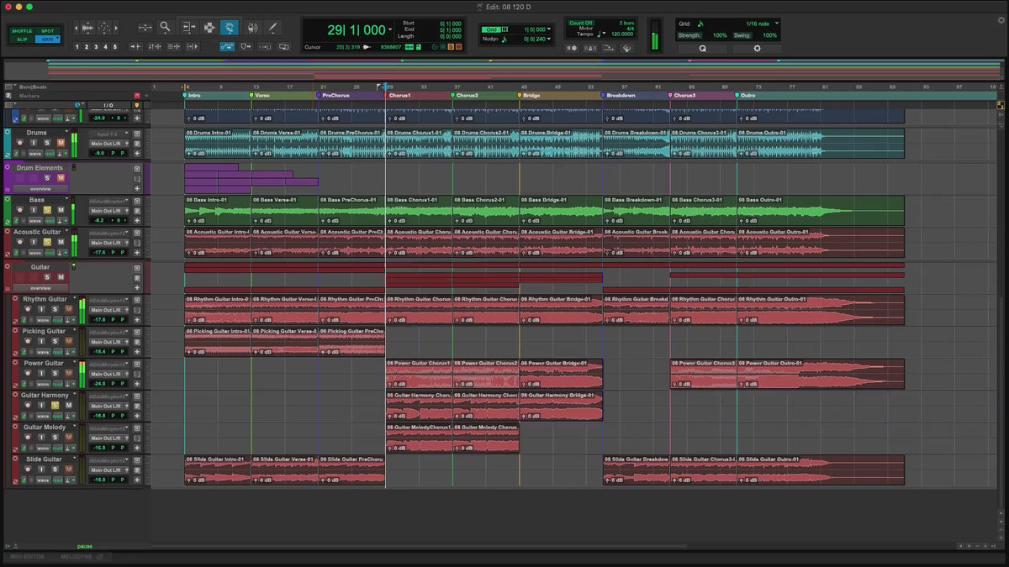
Task: Toggle solo on the Bass track
Action: pos(47,210)
